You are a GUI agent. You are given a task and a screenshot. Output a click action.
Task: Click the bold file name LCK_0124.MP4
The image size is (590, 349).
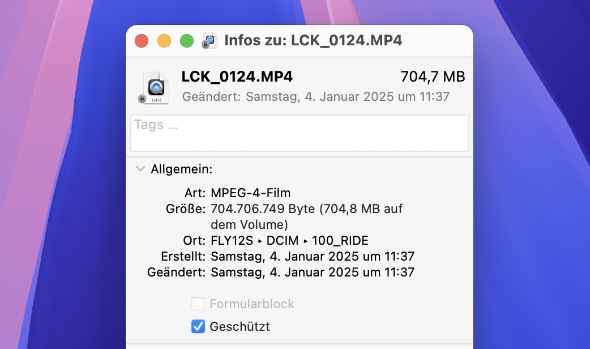tap(237, 77)
